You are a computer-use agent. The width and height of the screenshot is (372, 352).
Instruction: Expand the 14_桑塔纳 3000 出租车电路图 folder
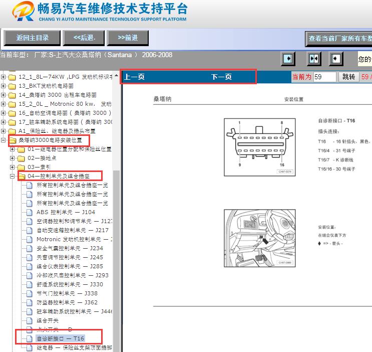point(3,95)
